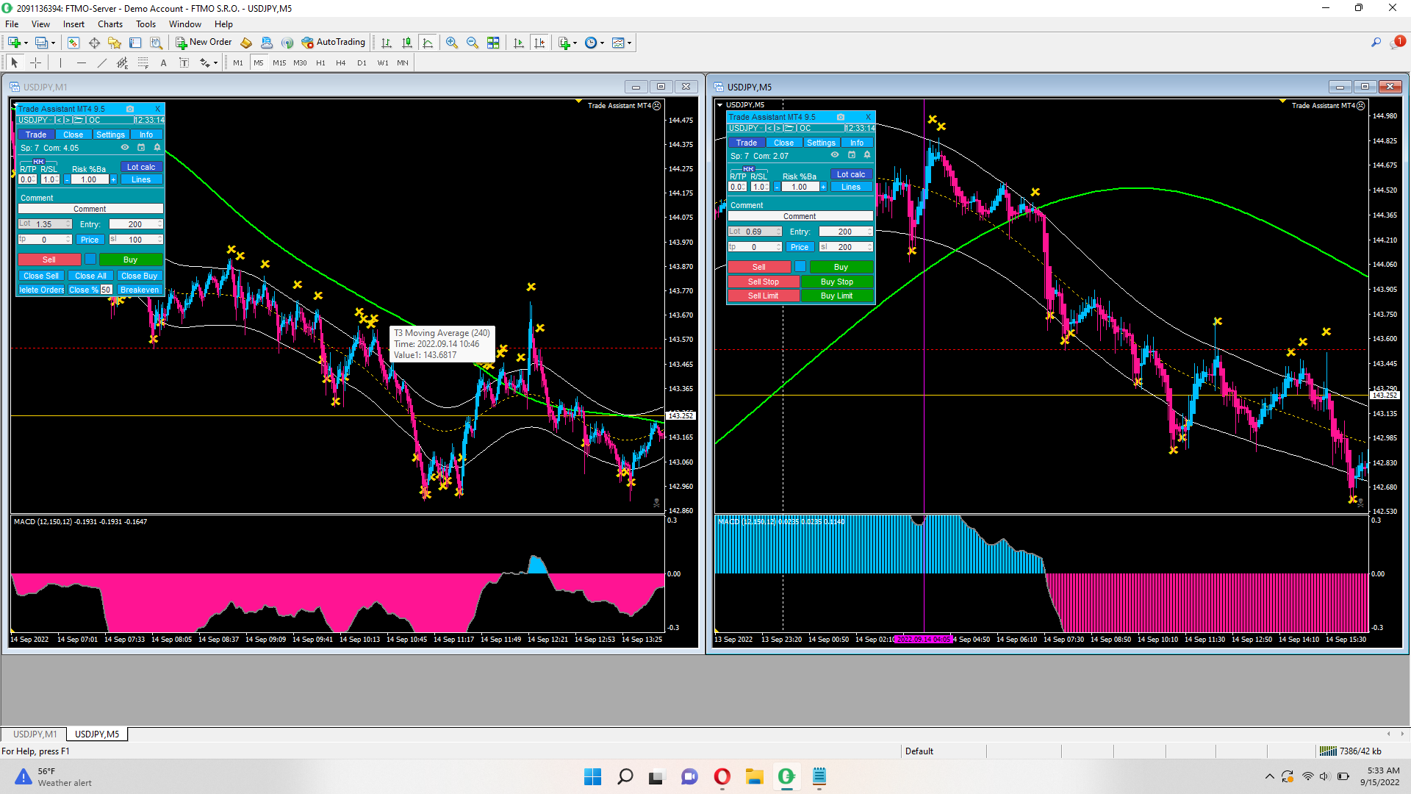Click the Buy Stop button

pyautogui.click(x=836, y=282)
